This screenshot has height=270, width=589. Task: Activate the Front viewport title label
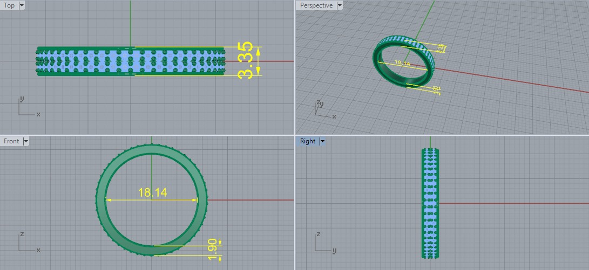click(x=11, y=141)
